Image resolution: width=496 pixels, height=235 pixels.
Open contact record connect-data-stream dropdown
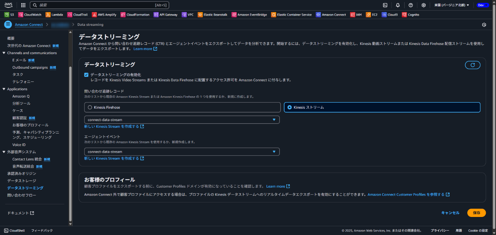point(182,120)
